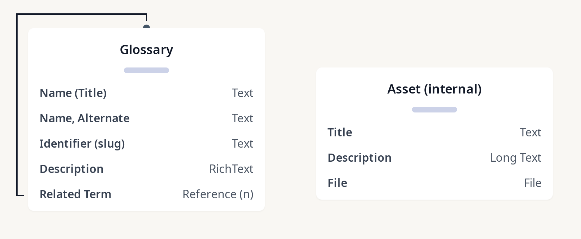
Task: Click the Text type beside Name, Alternate
Action: pyautogui.click(x=242, y=118)
